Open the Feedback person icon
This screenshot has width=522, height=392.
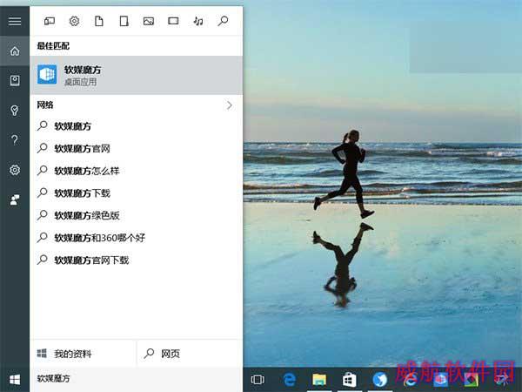point(15,199)
